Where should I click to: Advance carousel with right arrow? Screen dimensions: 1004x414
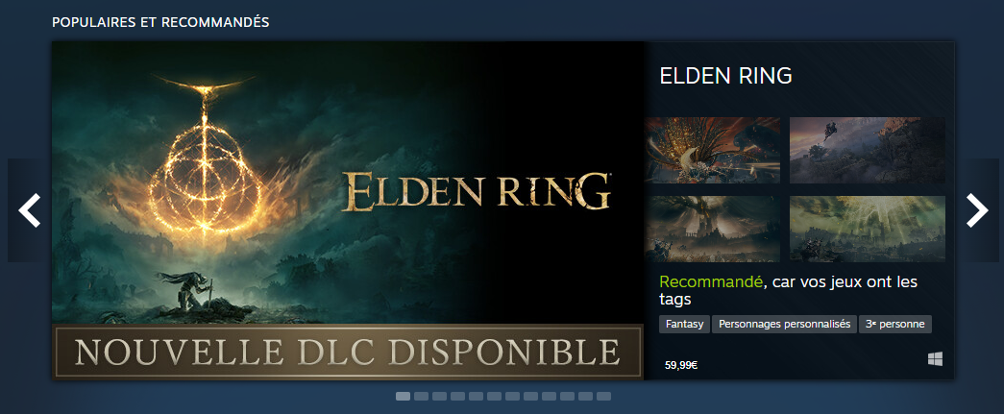(x=977, y=210)
